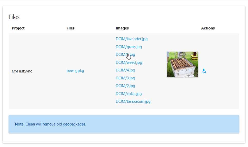Open DCIM/3.jpg image link
This screenshot has width=248, height=147.
125,78
